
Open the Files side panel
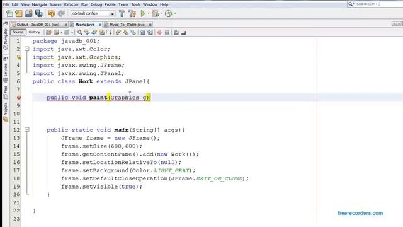point(6,93)
